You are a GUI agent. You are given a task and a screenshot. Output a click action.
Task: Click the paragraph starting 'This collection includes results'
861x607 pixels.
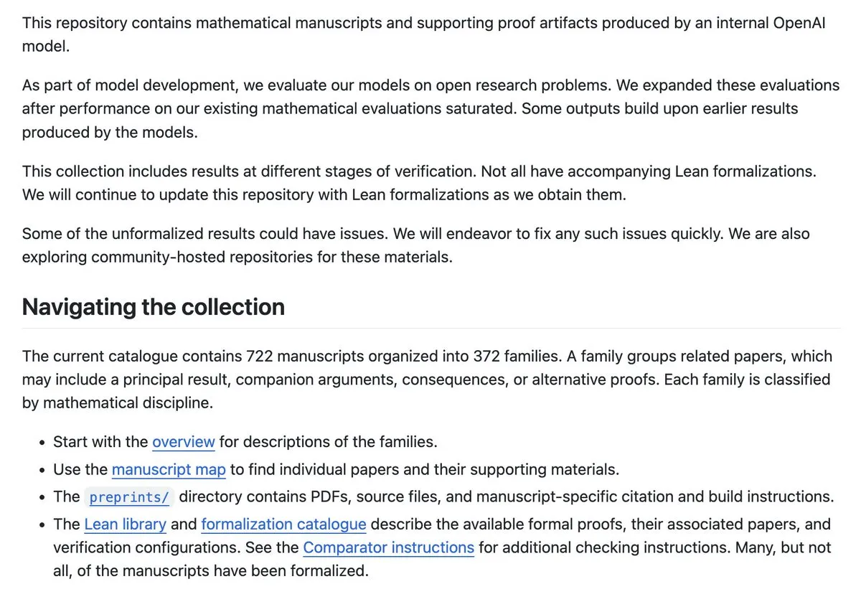tap(420, 183)
